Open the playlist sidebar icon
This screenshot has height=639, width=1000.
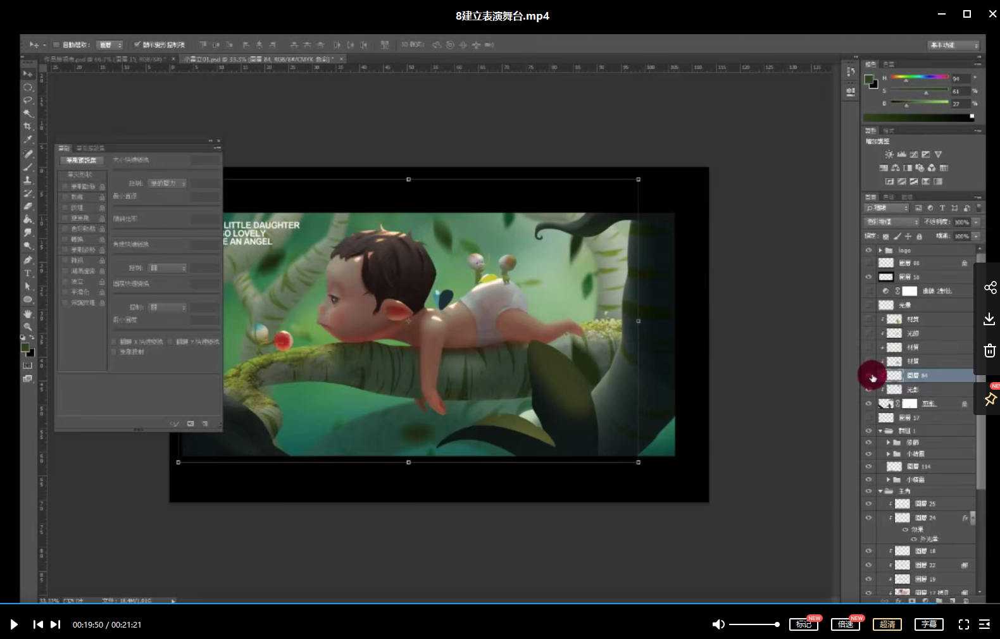(984, 624)
